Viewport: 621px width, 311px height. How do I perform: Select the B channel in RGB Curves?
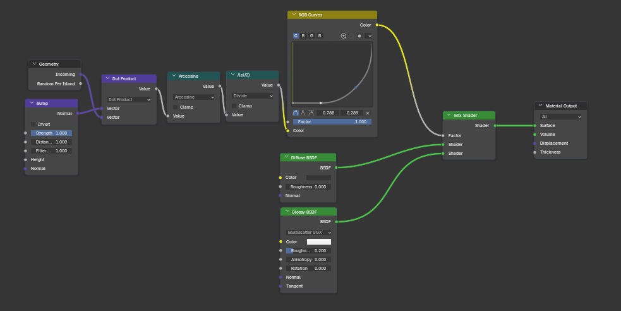[x=320, y=35]
